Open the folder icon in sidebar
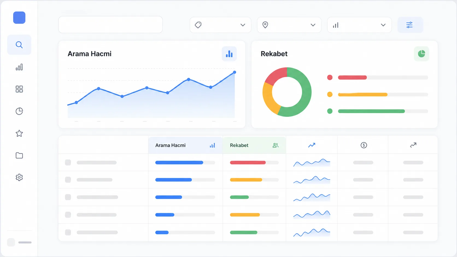 click(x=19, y=155)
